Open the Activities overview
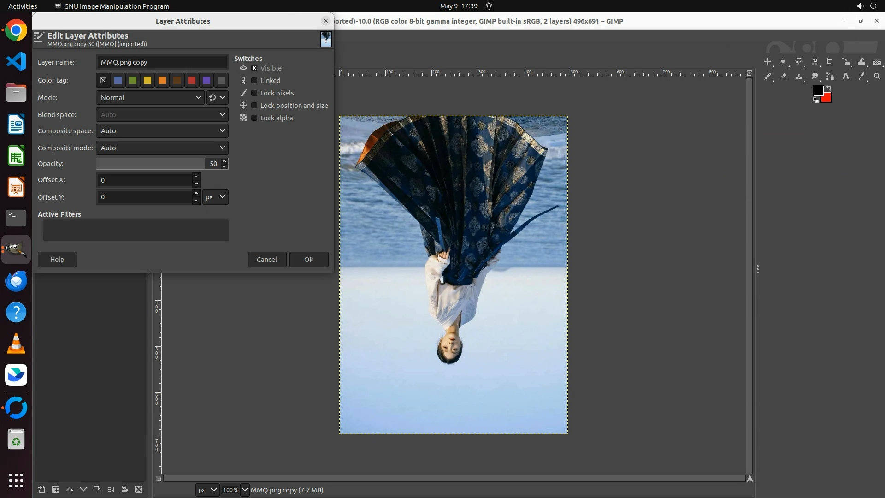Image resolution: width=885 pixels, height=498 pixels. click(x=23, y=6)
